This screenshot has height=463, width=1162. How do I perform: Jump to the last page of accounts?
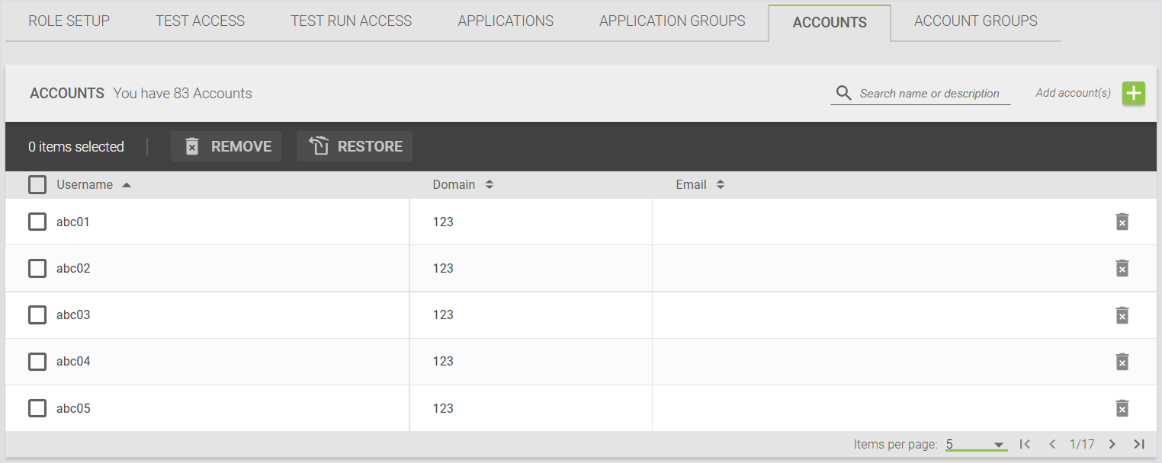click(x=1139, y=444)
